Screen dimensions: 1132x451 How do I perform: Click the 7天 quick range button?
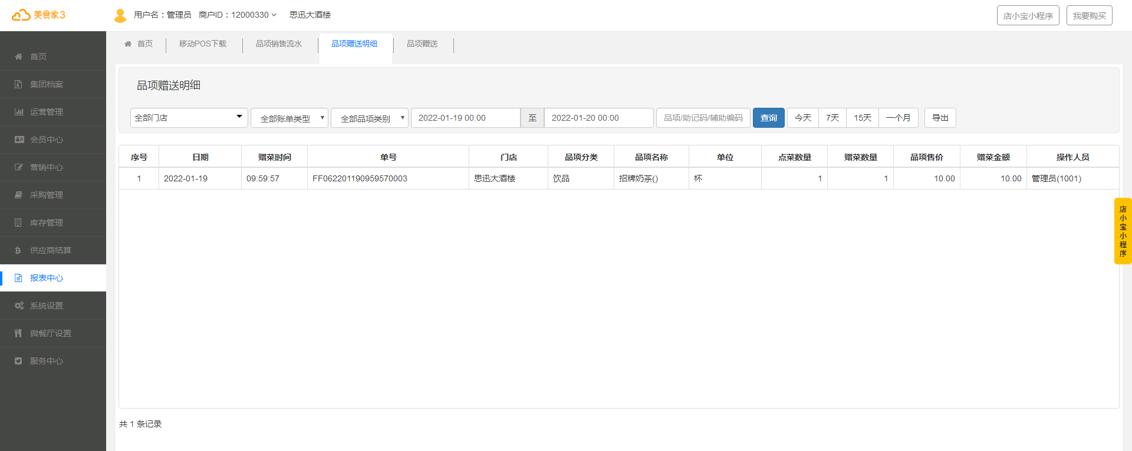click(832, 118)
